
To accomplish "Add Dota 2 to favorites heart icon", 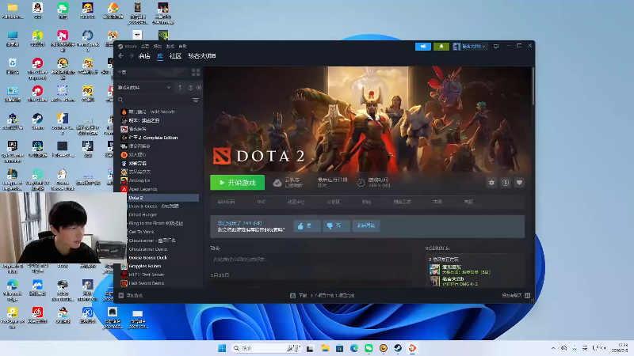I will (519, 183).
